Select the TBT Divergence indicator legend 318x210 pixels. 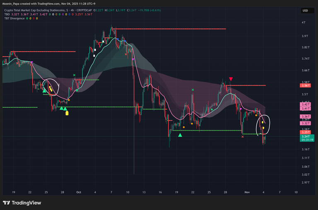click(14, 18)
